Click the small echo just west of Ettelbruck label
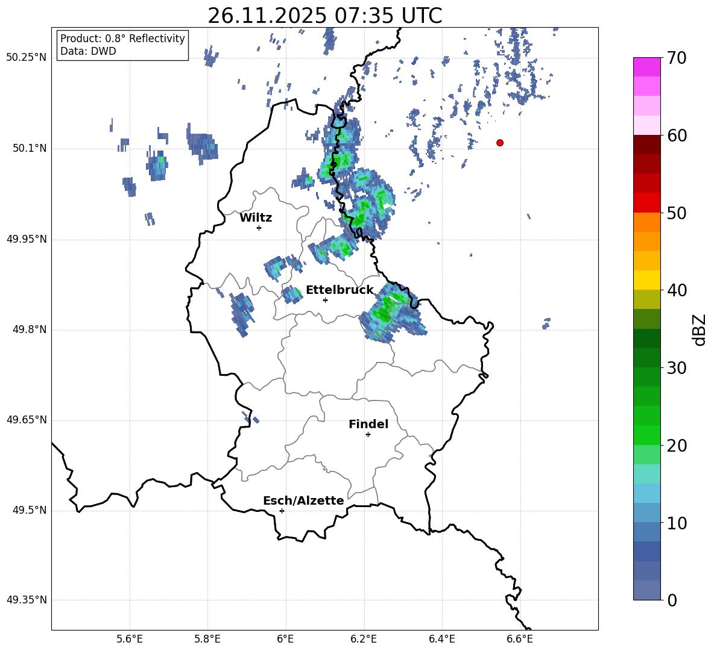The height and width of the screenshot is (651, 714). coord(292,294)
